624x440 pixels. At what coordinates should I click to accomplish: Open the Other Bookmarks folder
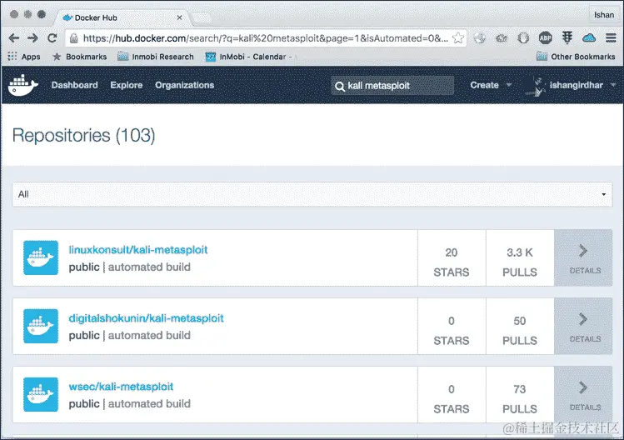pyautogui.click(x=576, y=57)
